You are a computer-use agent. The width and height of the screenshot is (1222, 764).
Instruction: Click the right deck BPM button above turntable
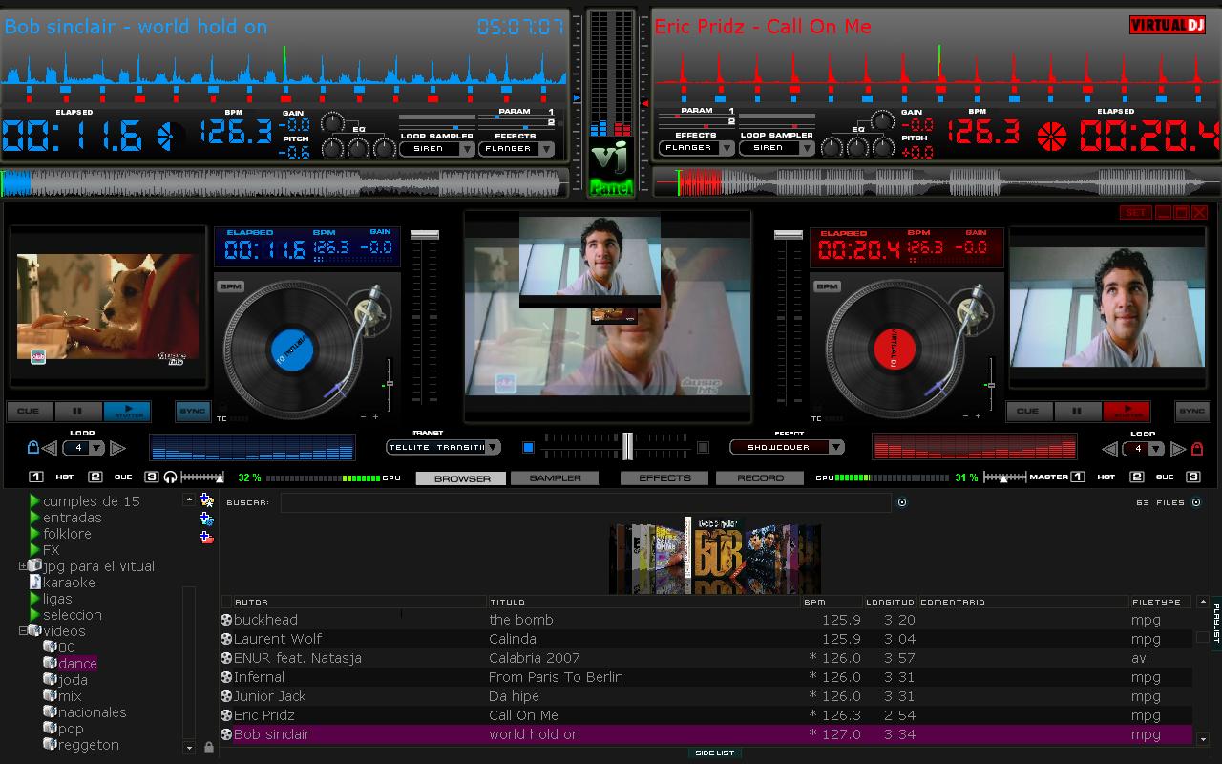(x=827, y=286)
